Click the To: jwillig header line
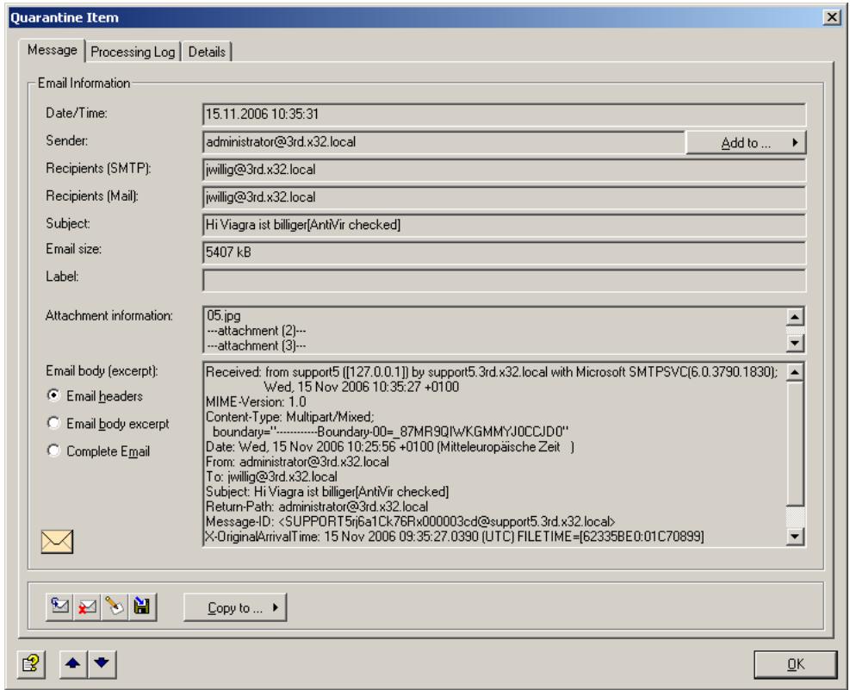 tap(271, 477)
